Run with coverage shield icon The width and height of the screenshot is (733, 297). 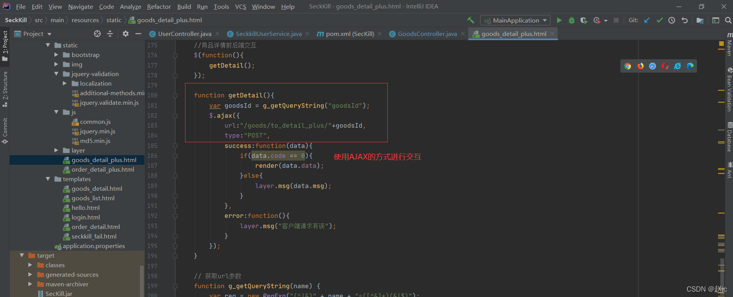(584, 20)
